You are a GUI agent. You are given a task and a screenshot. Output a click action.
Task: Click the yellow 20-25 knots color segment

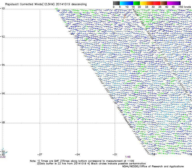click(x=143, y=3)
